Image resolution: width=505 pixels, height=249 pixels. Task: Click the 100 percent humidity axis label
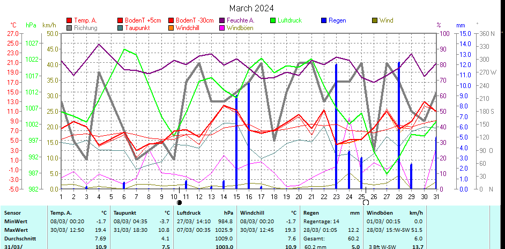pos(444,34)
